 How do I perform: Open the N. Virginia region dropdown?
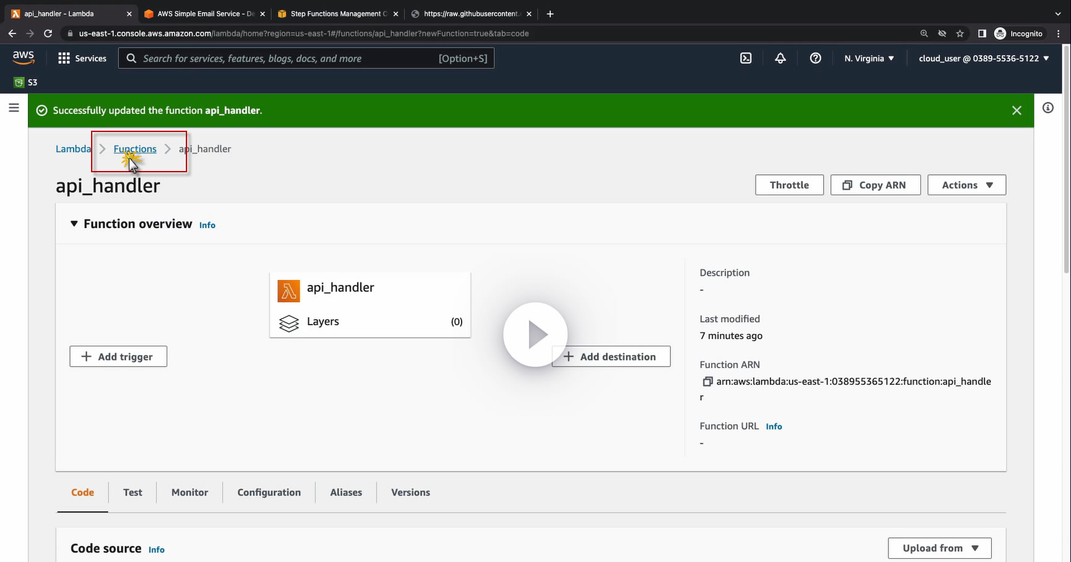pos(869,58)
